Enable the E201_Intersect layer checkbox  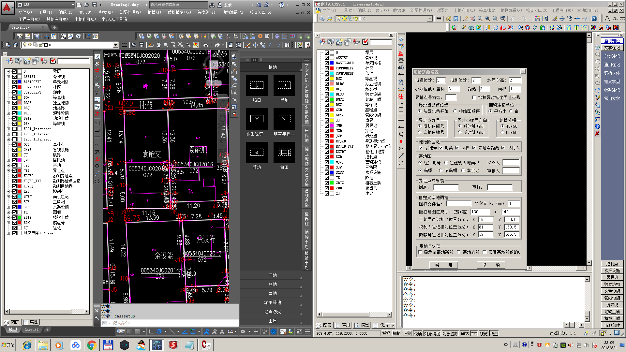click(15, 129)
